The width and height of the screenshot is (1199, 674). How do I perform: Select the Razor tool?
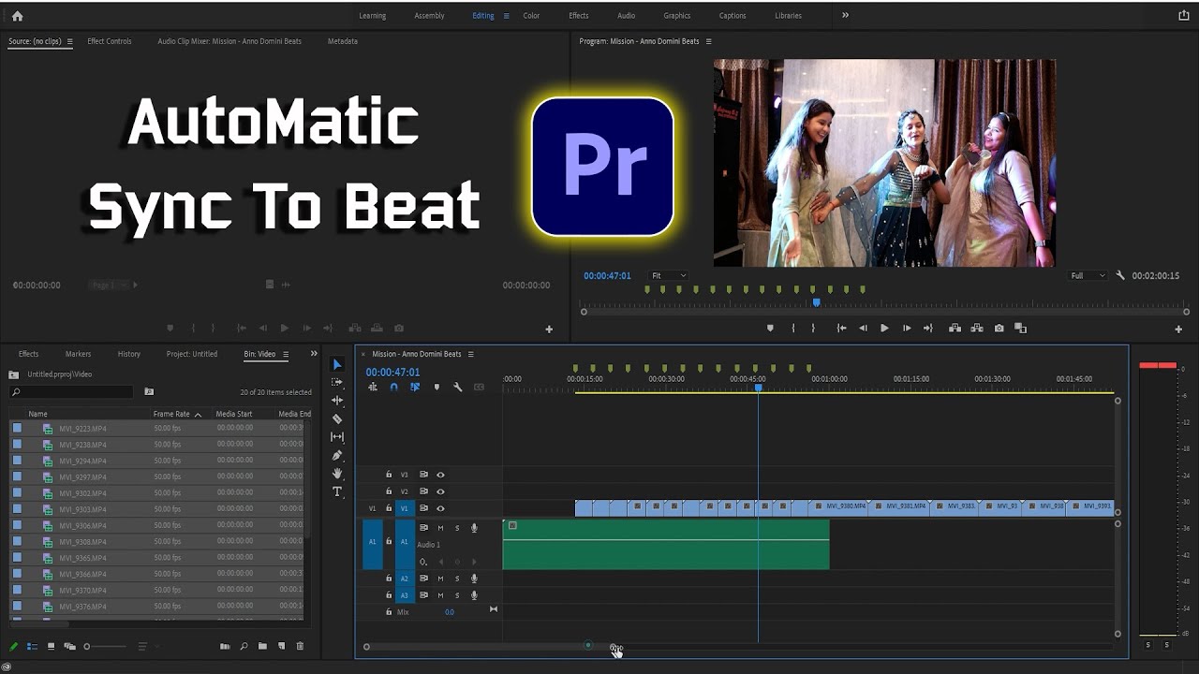[x=337, y=418]
